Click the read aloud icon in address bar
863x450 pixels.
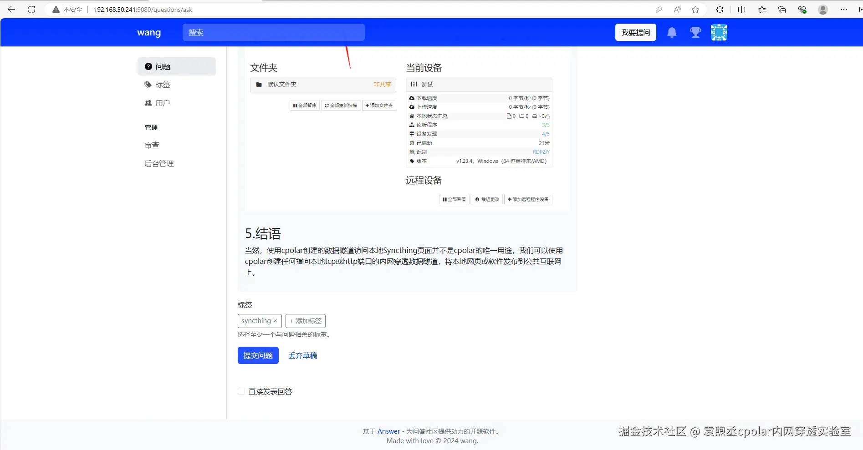[677, 9]
